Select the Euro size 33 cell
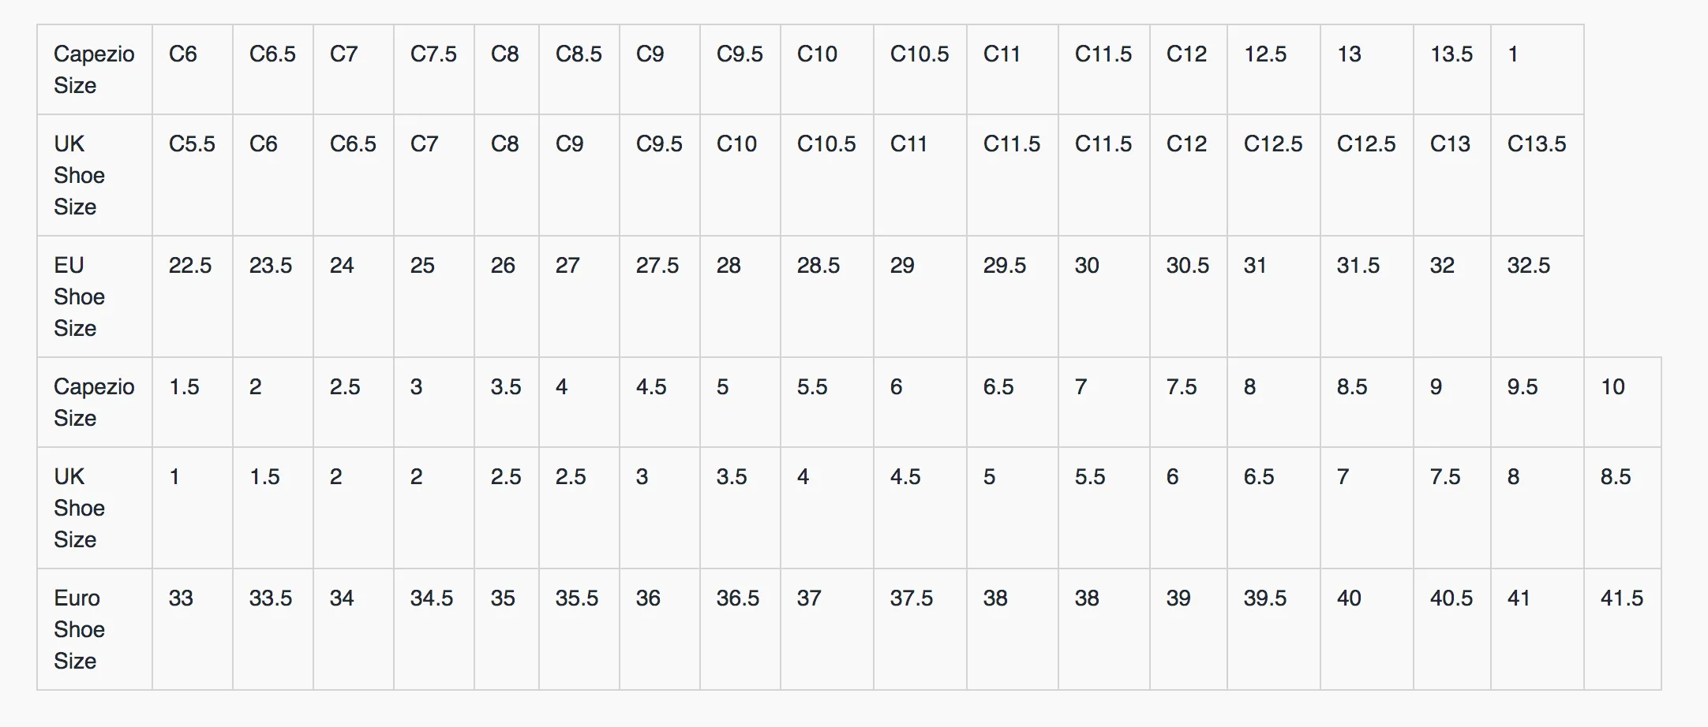Viewport: 1708px width, 727px height. 192,629
